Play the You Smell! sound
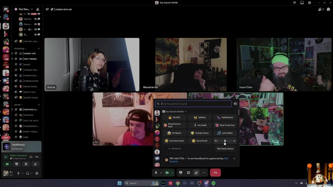333x187 pixels. (200, 125)
